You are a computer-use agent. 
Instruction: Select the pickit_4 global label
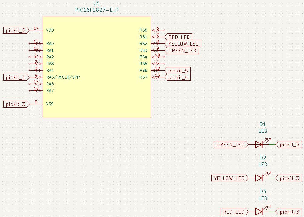point(177,77)
